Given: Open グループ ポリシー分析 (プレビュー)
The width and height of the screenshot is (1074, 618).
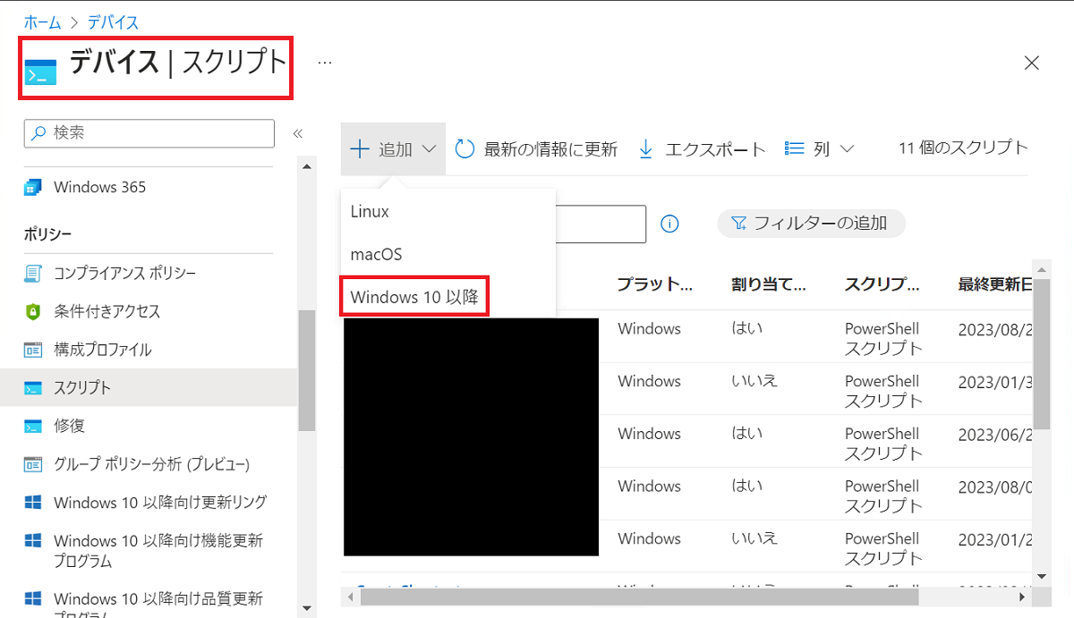Looking at the screenshot, I should click(150, 462).
